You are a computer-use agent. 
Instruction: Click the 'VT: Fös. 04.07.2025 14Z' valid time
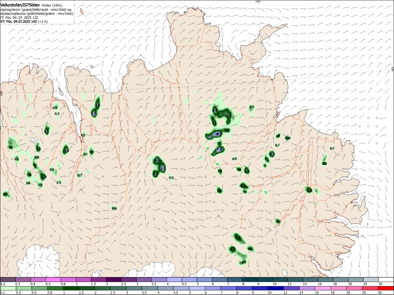click(18, 22)
